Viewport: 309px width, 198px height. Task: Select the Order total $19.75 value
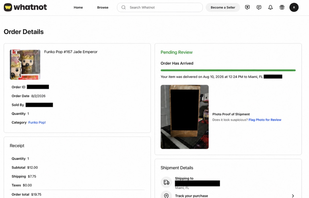[x=36, y=194]
